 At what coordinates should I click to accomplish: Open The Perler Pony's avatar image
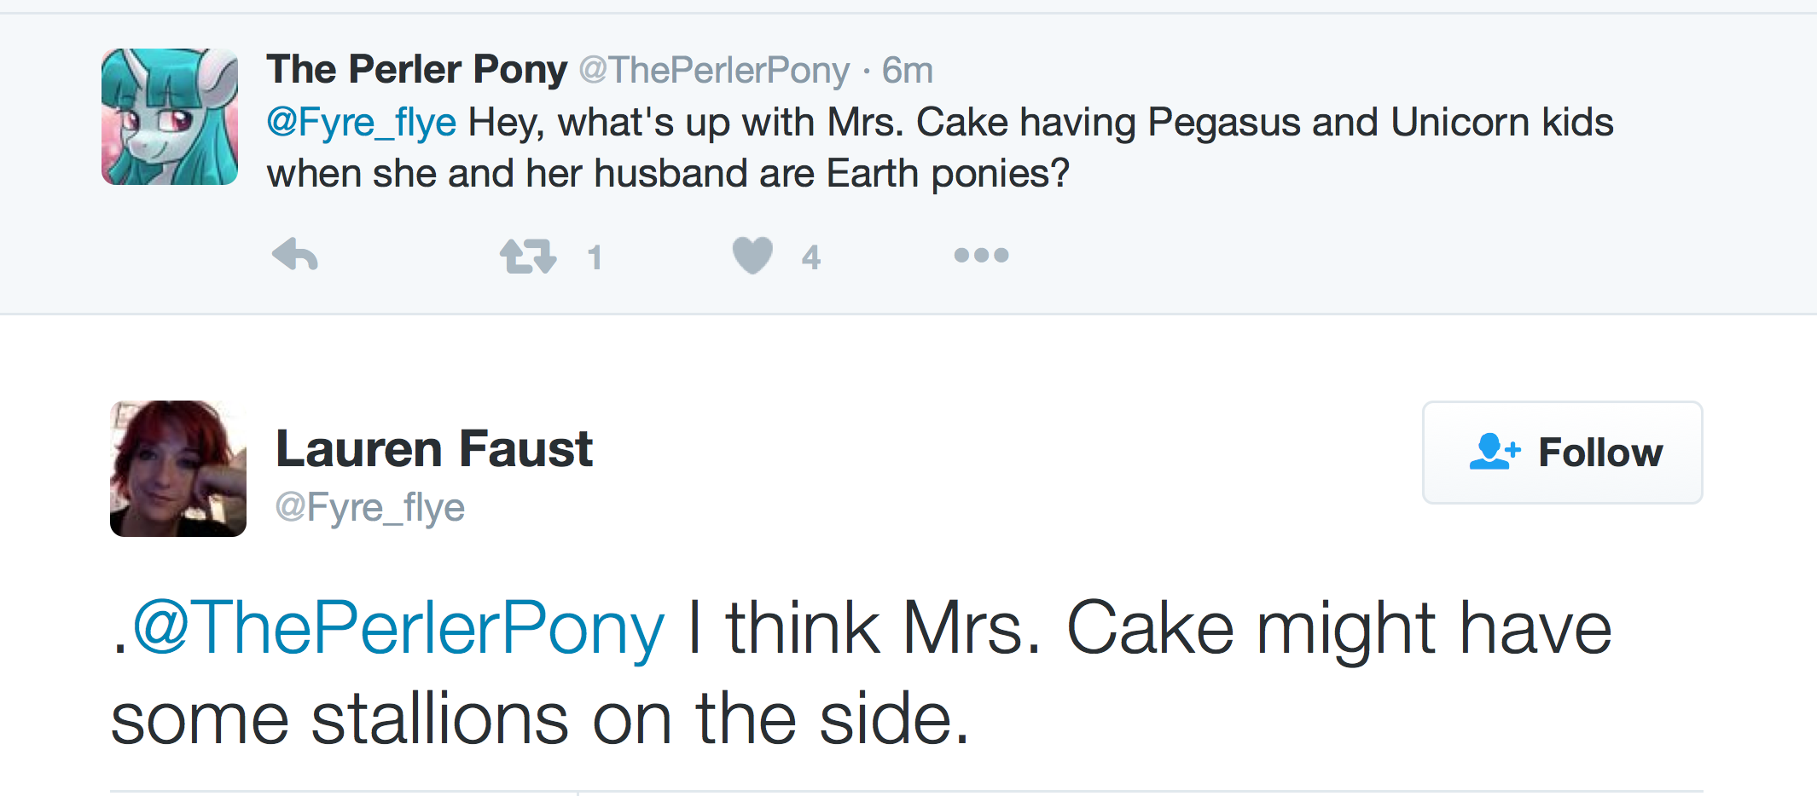click(170, 117)
